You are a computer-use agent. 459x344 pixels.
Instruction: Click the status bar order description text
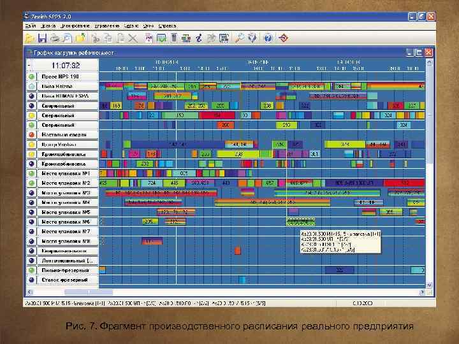tap(145, 303)
